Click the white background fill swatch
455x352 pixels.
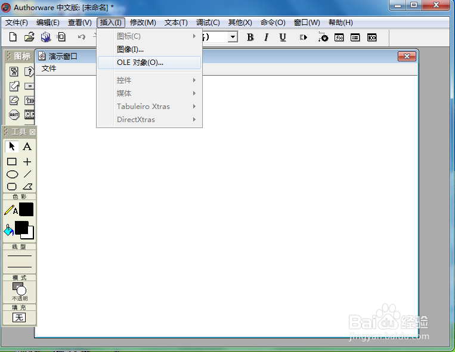[x=31, y=235]
